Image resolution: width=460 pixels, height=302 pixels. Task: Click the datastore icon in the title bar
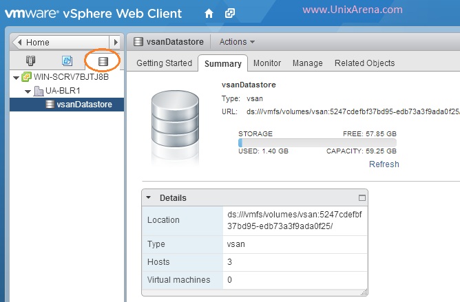coord(138,42)
